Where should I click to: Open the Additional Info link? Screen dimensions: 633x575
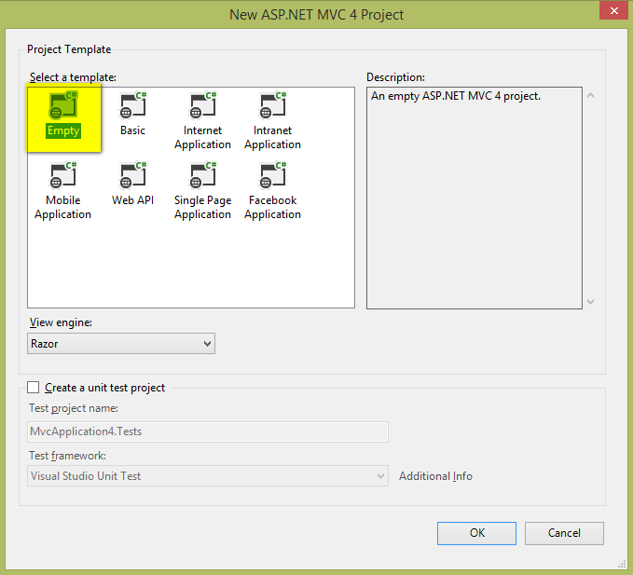435,476
